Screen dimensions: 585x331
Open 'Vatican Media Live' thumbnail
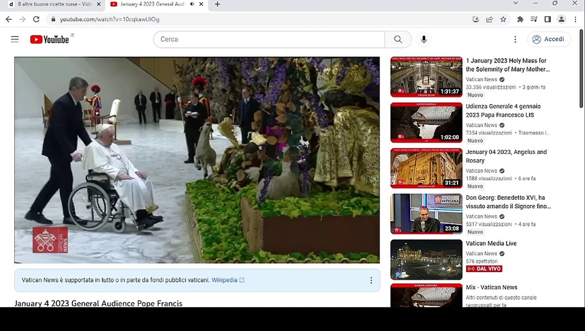426,260
